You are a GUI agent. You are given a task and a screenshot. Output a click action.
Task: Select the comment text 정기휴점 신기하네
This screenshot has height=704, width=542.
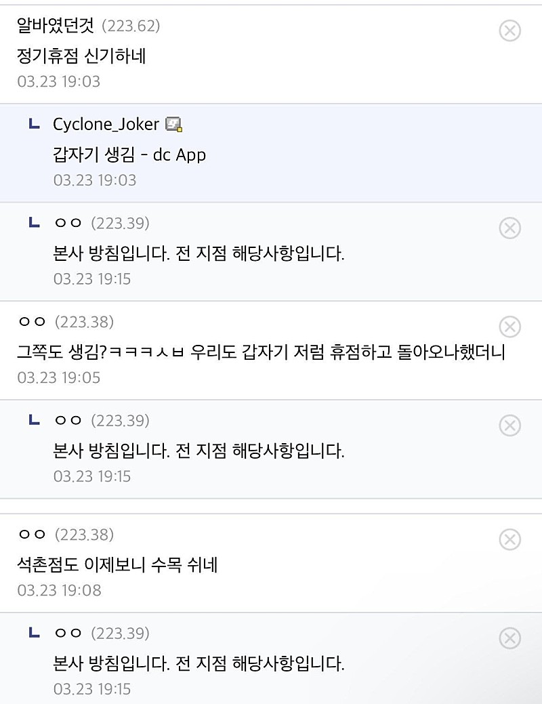(81, 56)
